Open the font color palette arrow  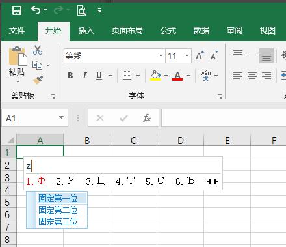pos(188,76)
